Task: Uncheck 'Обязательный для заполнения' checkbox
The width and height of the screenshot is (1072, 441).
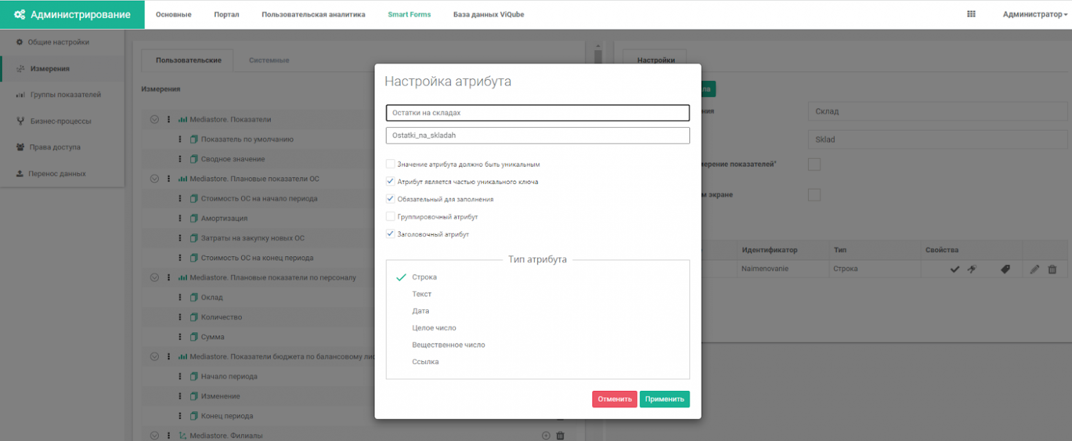Action: point(390,199)
